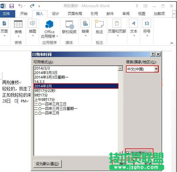
Task: Select format 二〇一四年三月三日星期一
Action: tap(76, 108)
